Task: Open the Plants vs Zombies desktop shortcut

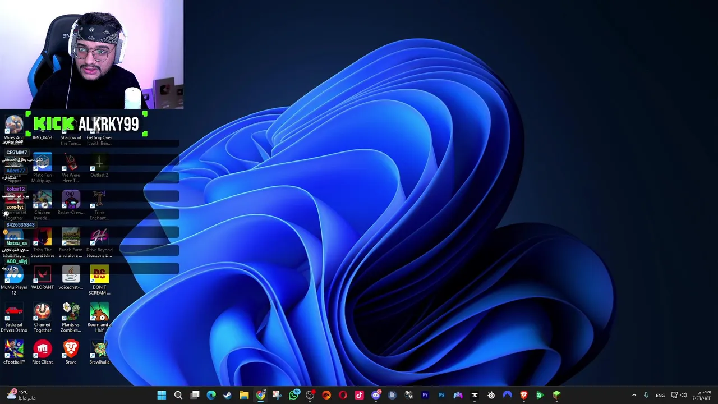Action: tap(71, 318)
